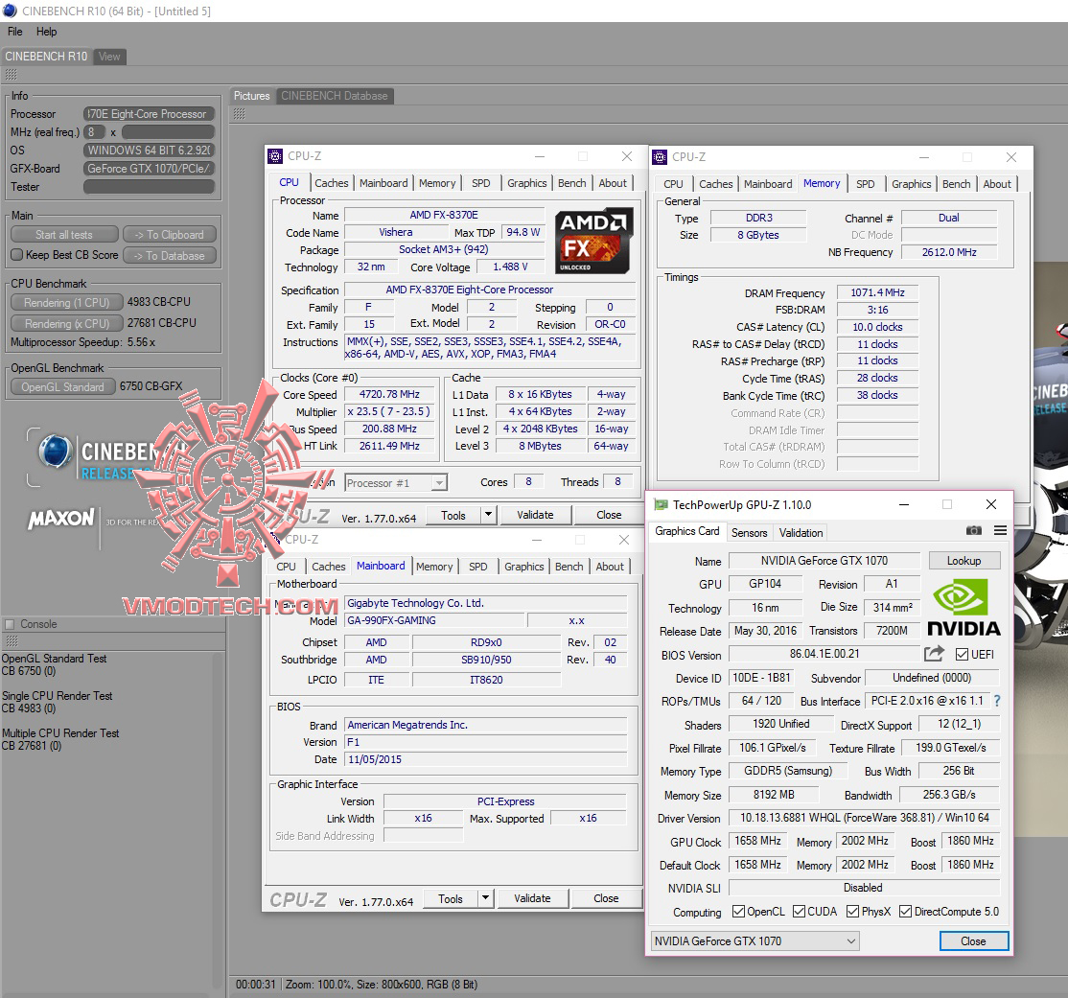Click console panel vertical scrollbar
1068x998 pixels.
coord(220,822)
